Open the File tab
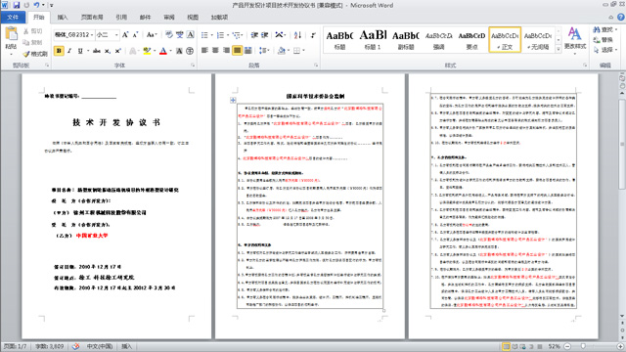 pos(13,18)
